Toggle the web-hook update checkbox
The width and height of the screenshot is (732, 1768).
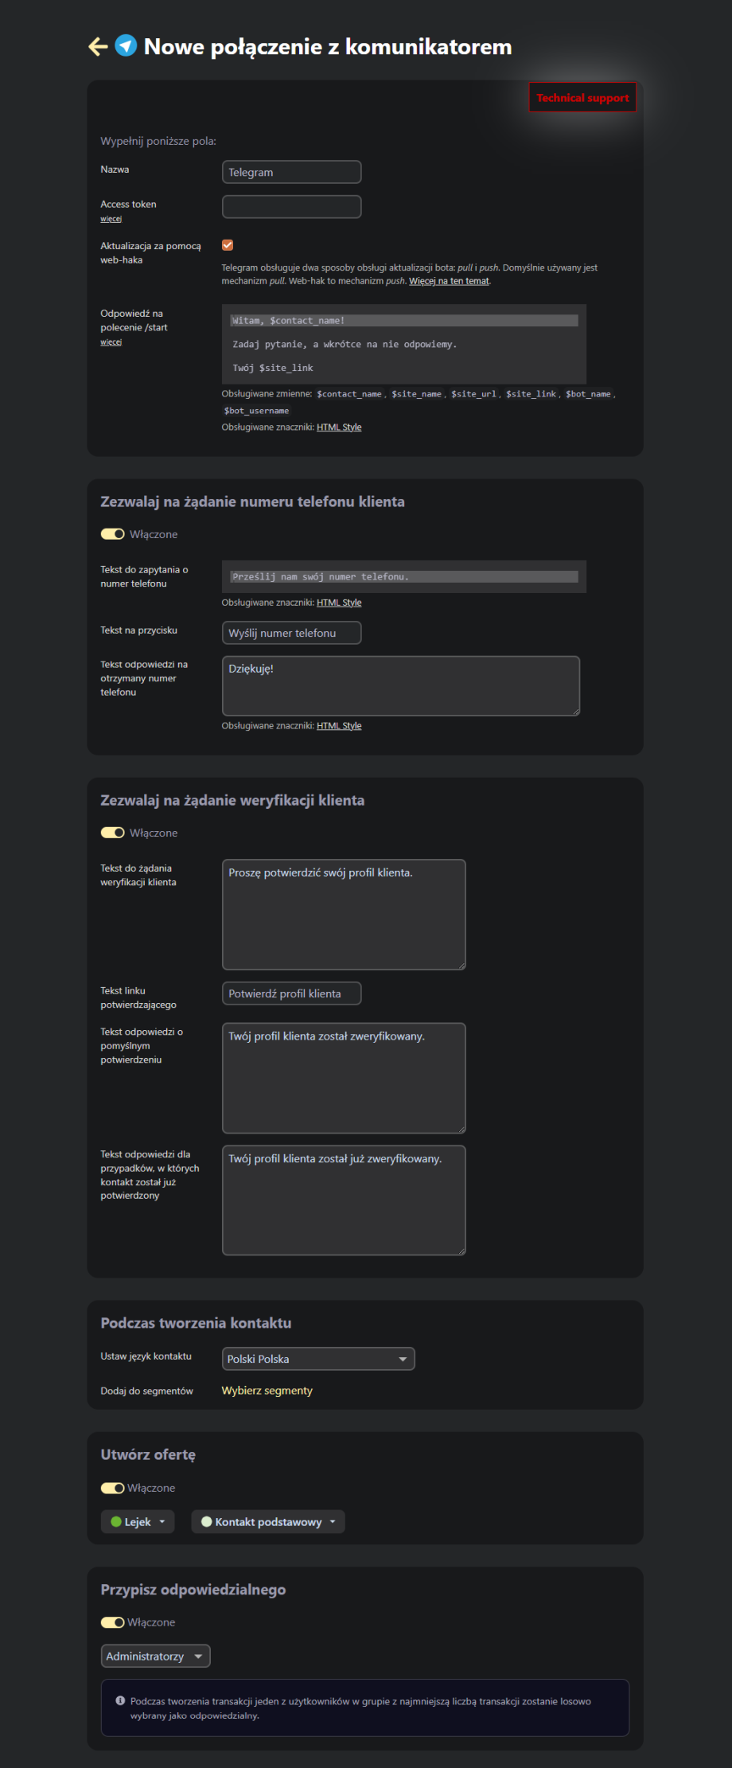(228, 245)
